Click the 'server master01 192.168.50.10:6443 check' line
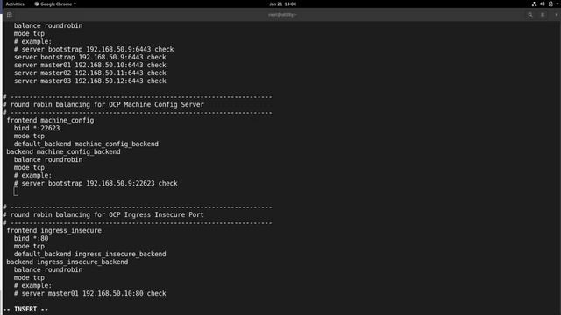The image size is (561, 315). [89, 65]
